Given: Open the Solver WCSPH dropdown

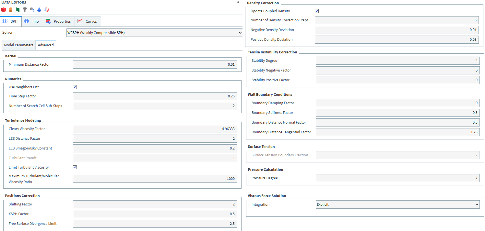Looking at the screenshot, I should [155, 33].
